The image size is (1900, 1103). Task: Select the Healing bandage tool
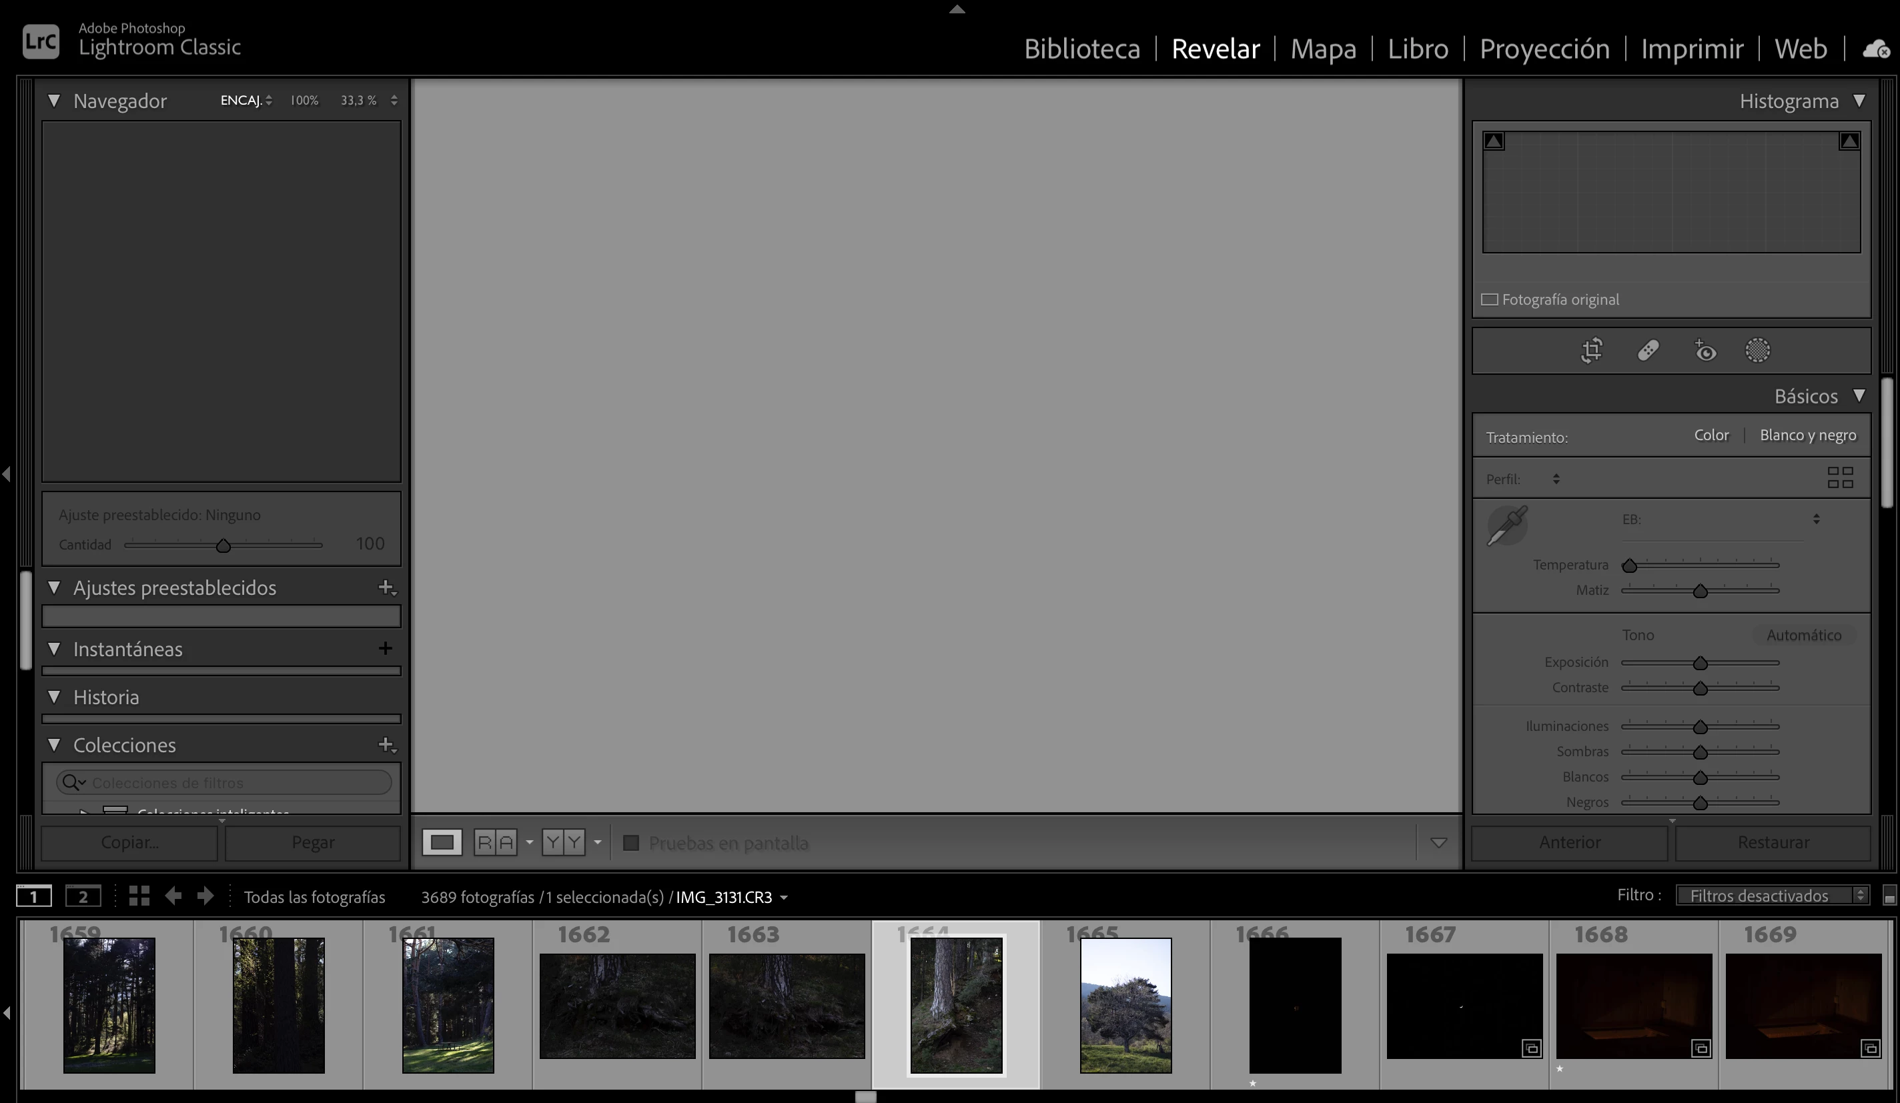[1648, 351]
